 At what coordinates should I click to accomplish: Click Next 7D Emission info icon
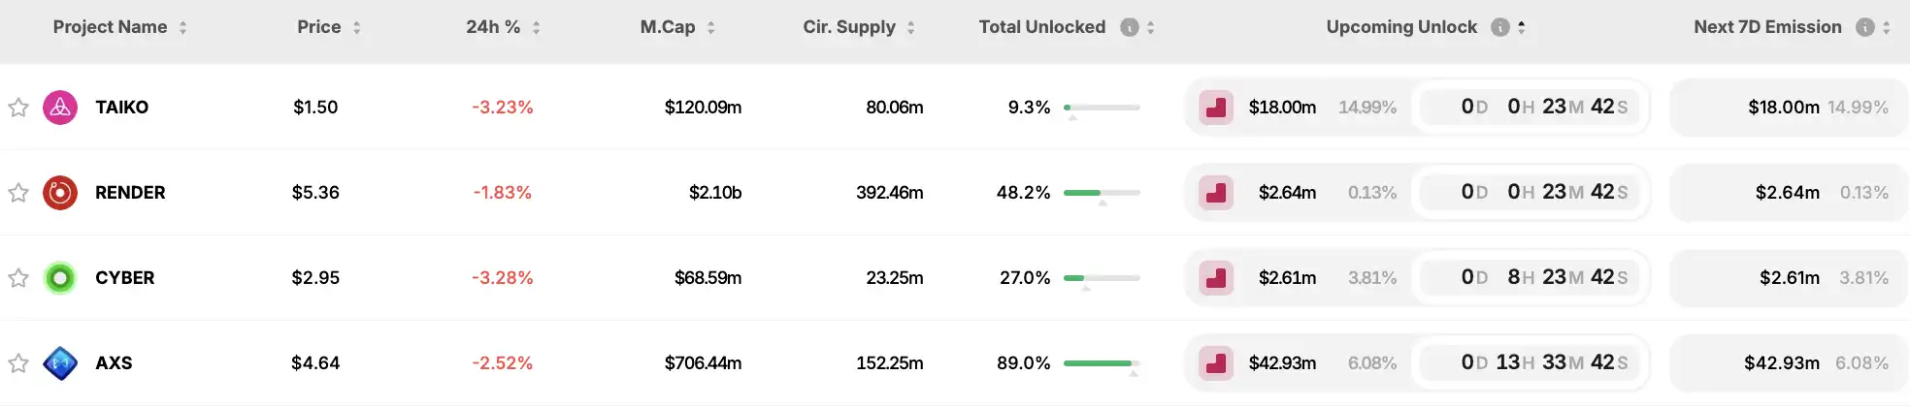[x=1864, y=27]
